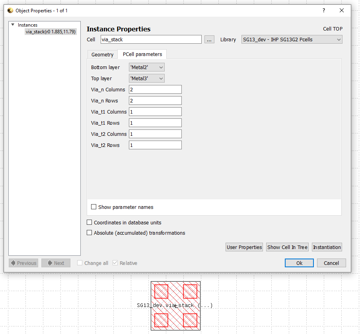Screen dimensions: 360x334
Task: Click the Instance Properties heading
Action: click(x=119, y=29)
